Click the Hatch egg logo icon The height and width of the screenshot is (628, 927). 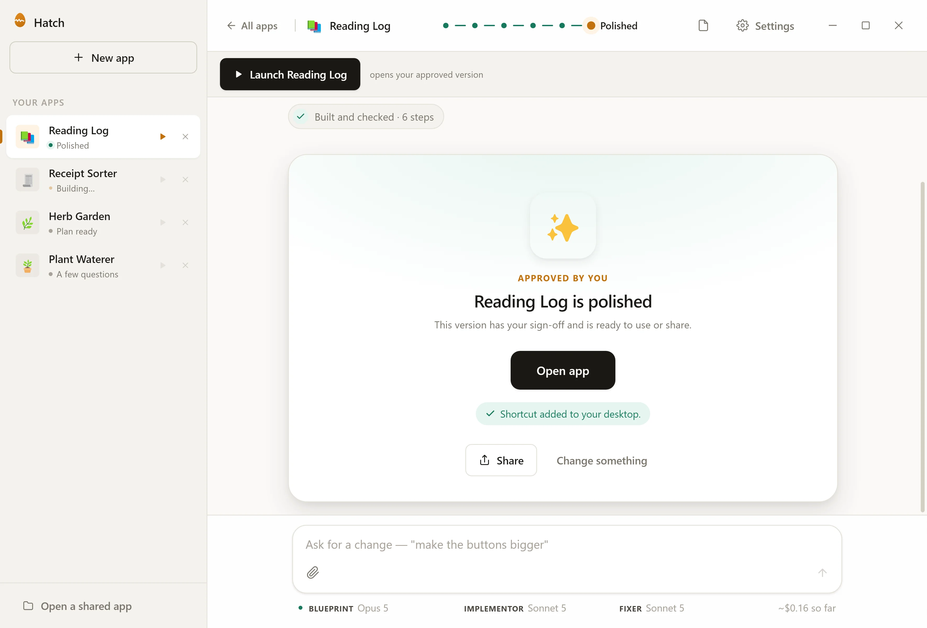(x=20, y=21)
